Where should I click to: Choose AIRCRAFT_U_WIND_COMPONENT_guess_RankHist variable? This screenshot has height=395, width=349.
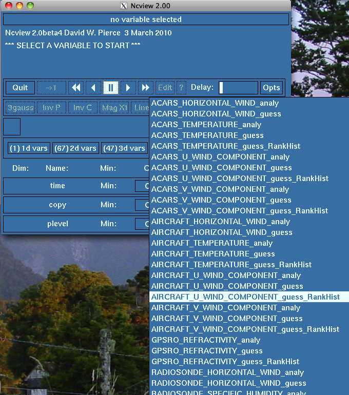245,297
